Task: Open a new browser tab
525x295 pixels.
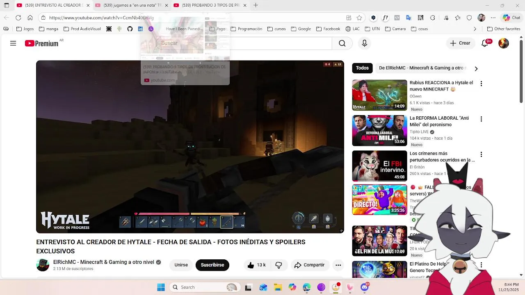Action: tap(256, 5)
